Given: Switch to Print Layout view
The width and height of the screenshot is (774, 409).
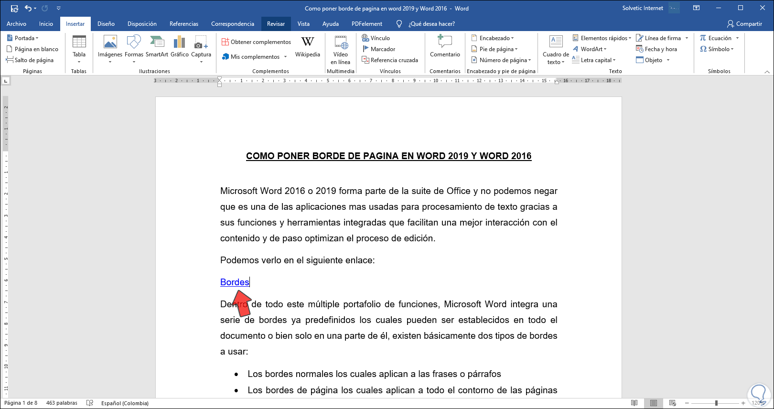Looking at the screenshot, I should point(654,403).
